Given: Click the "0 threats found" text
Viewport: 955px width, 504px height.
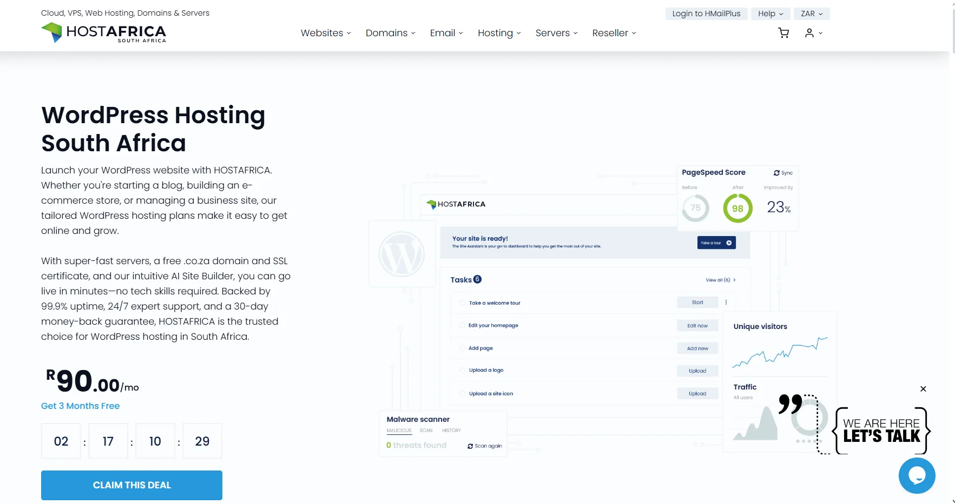Looking at the screenshot, I should (x=416, y=445).
